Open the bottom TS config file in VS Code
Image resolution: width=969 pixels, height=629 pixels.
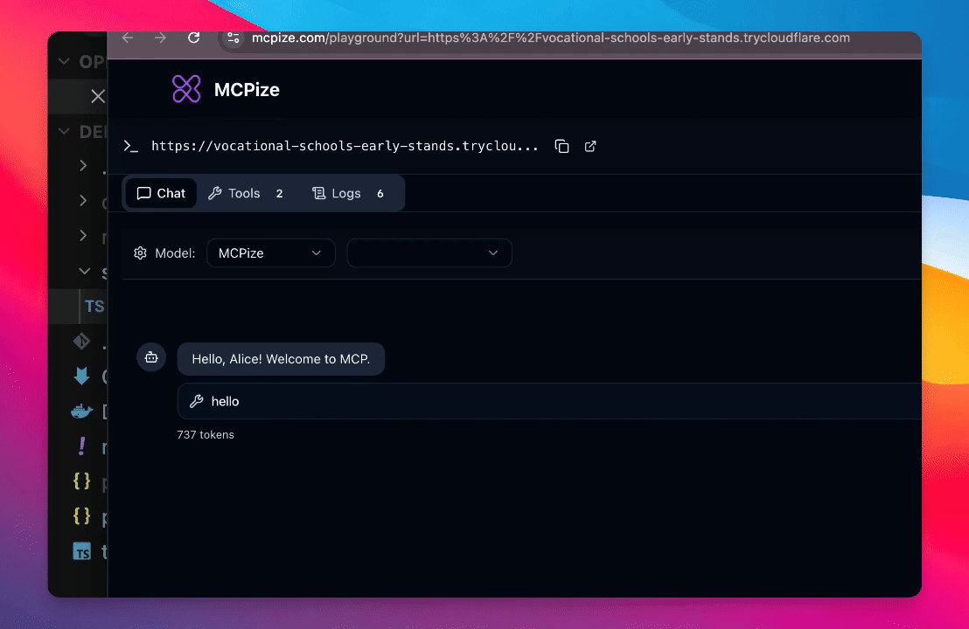pyautogui.click(x=81, y=551)
